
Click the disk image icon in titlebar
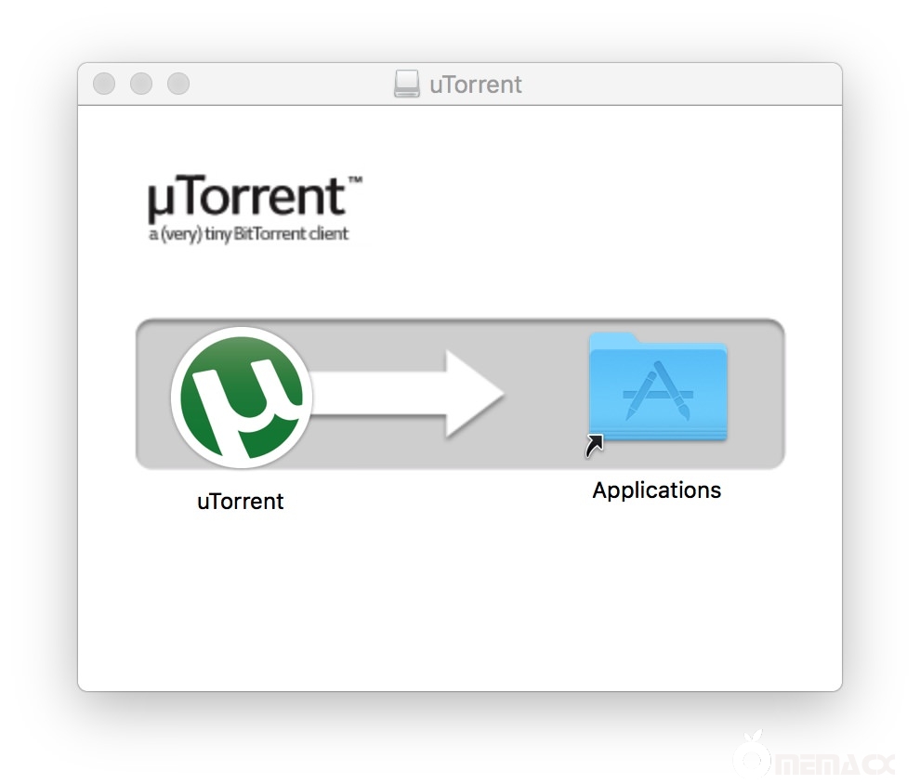click(407, 84)
